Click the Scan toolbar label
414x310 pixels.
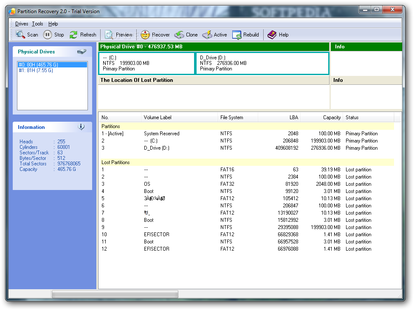tap(32, 35)
